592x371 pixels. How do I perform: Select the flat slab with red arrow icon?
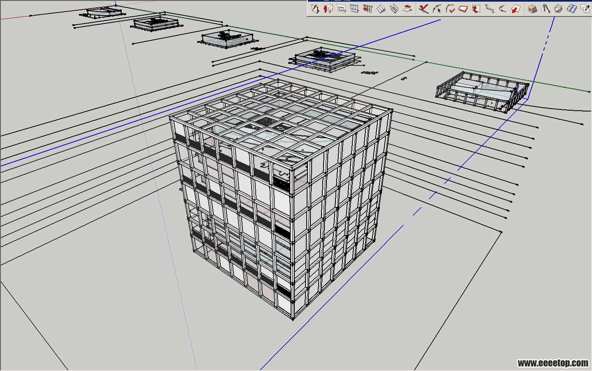(x=407, y=9)
